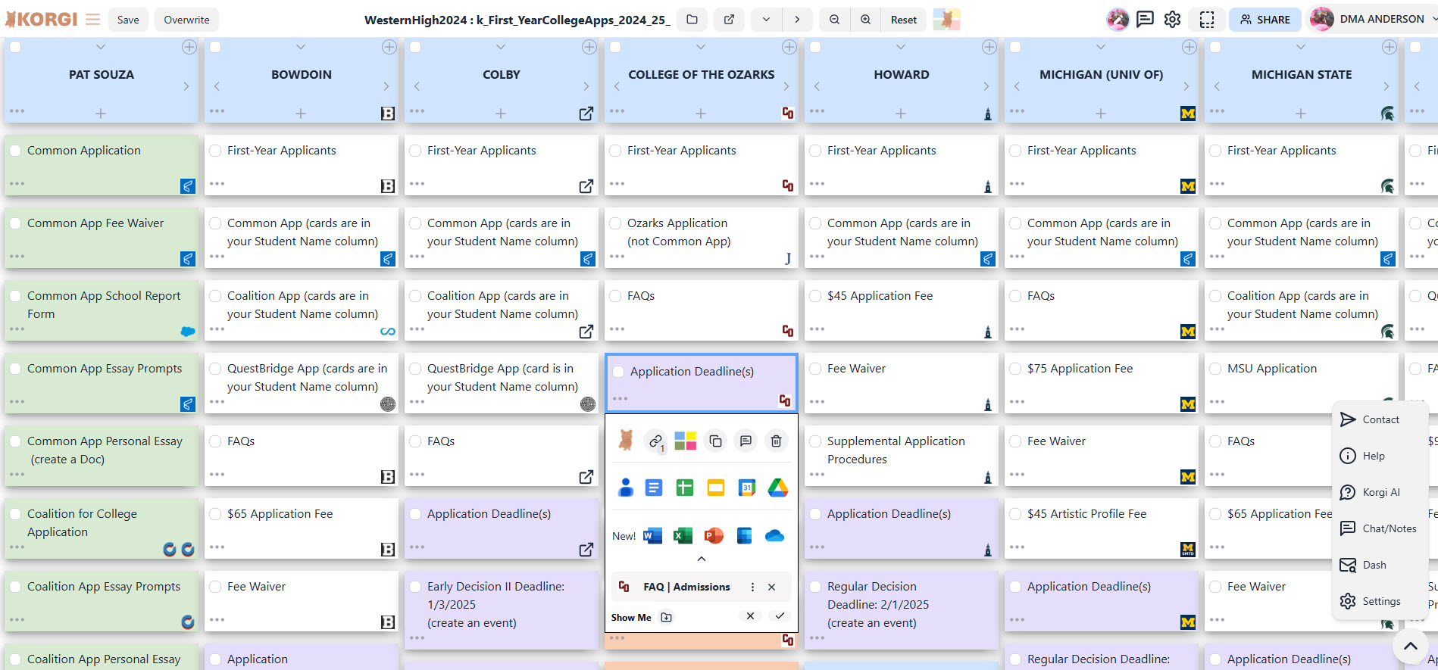Image resolution: width=1438 pixels, height=670 pixels.
Task: Collapse the app icons with up chevron
Action: 702,559
